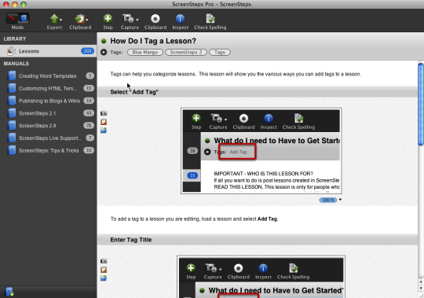Screen dimensions: 424x298
Task: Click the Enter Tag Title step screenshot
Action: 261,277
